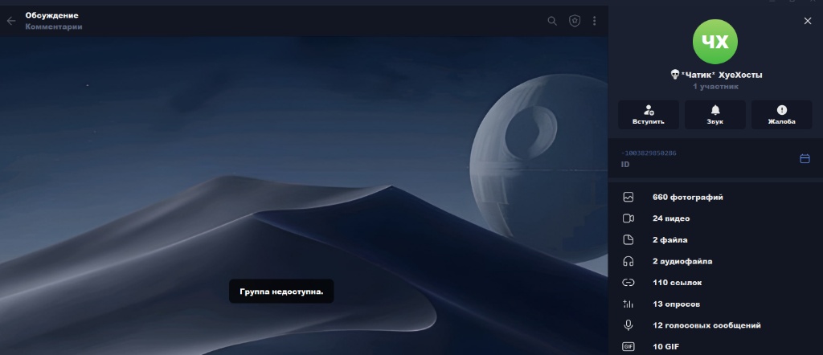The image size is (823, 355).
Task: Click the GIF icon beside 10 GIF
Action: pyautogui.click(x=629, y=347)
